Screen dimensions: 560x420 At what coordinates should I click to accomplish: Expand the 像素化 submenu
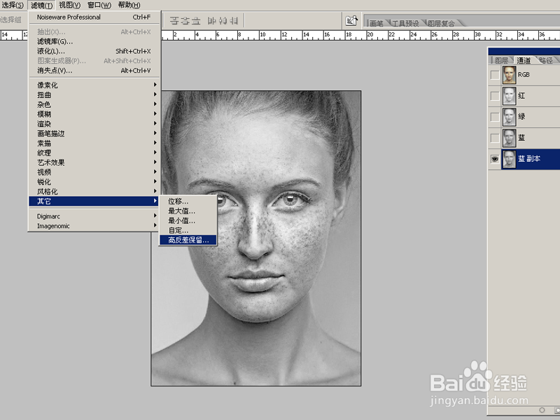[x=94, y=85]
